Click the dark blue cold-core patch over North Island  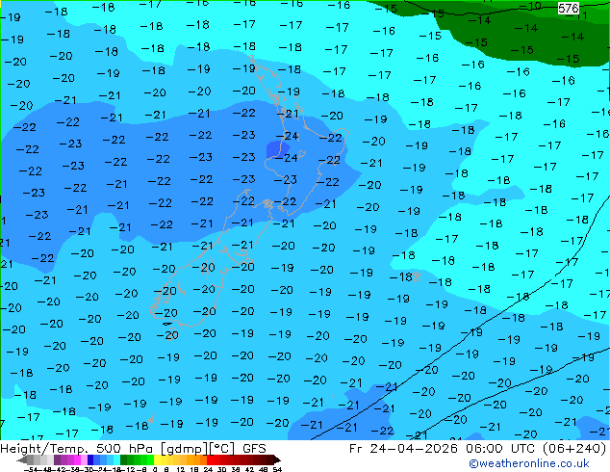(x=278, y=149)
